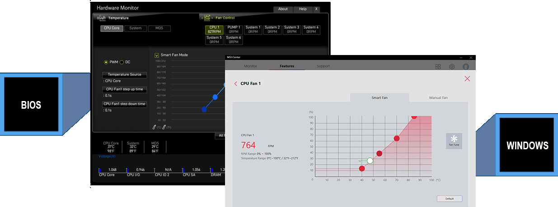The height and width of the screenshot is (207, 558).
Task: Close the CPU Fan 1 panel with red X
Action: 467,79
